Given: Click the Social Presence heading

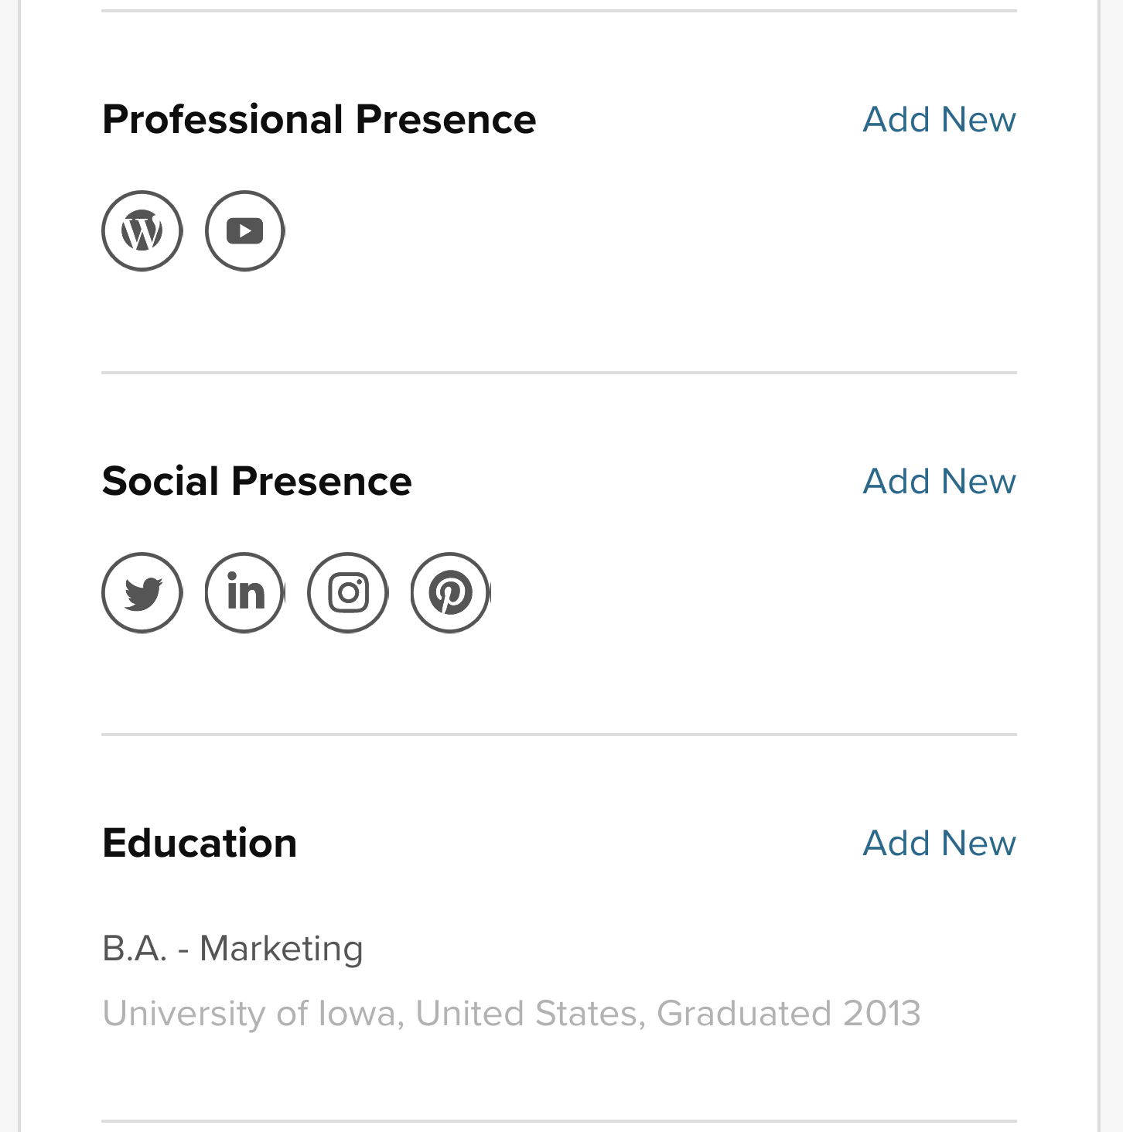Looking at the screenshot, I should (x=257, y=482).
